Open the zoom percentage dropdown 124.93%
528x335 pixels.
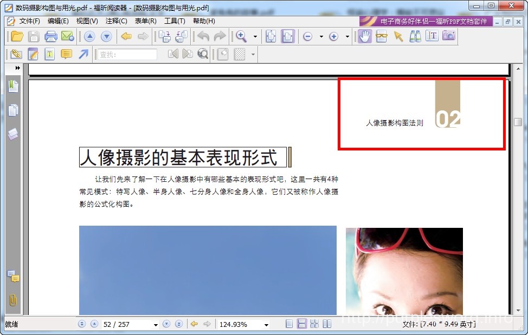point(266,325)
